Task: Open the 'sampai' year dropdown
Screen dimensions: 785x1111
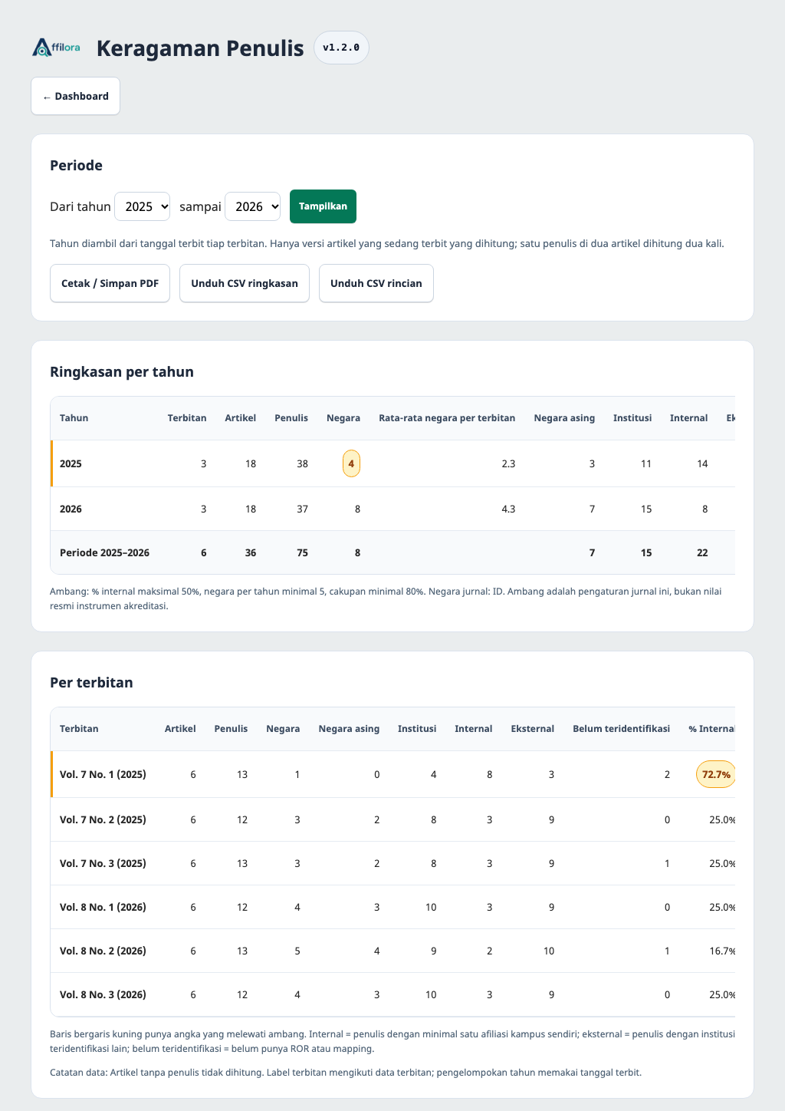Action: 252,206
